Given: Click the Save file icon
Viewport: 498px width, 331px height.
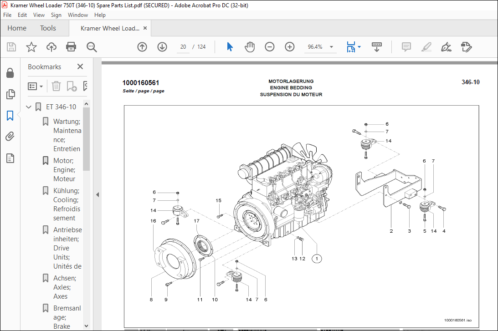Looking at the screenshot, I should click(11, 47).
